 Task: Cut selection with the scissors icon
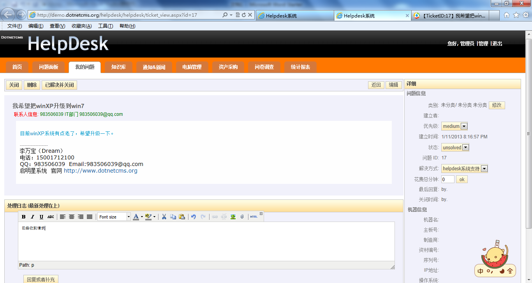tap(164, 217)
